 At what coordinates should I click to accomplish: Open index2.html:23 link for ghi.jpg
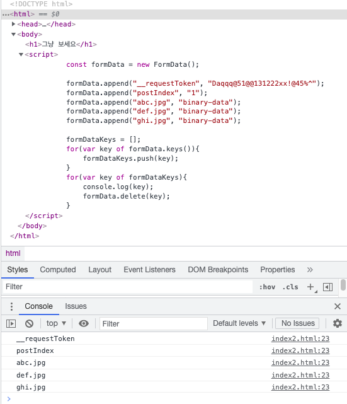[x=300, y=387]
